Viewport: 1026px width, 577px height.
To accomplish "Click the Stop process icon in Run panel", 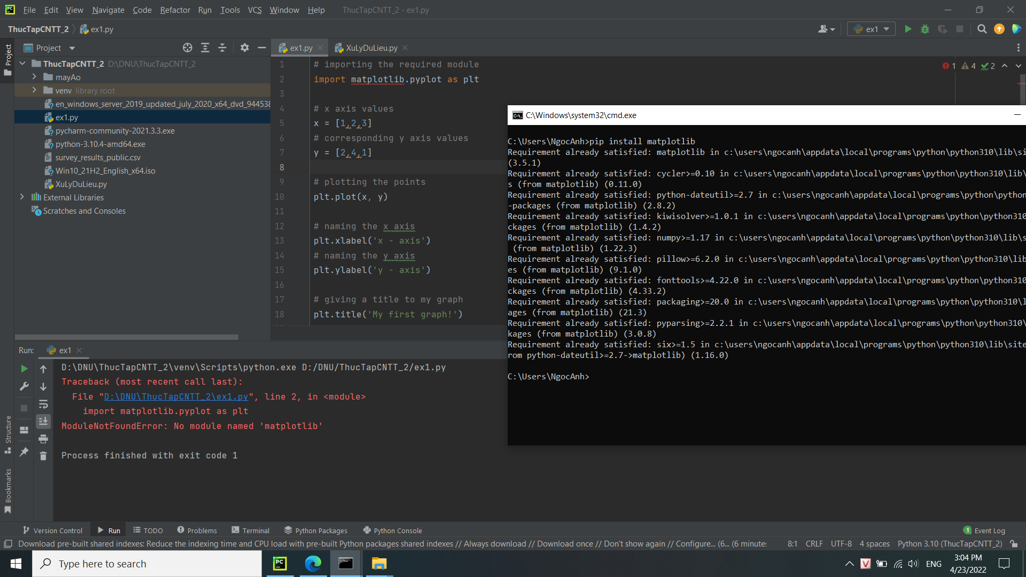I will tap(24, 409).
